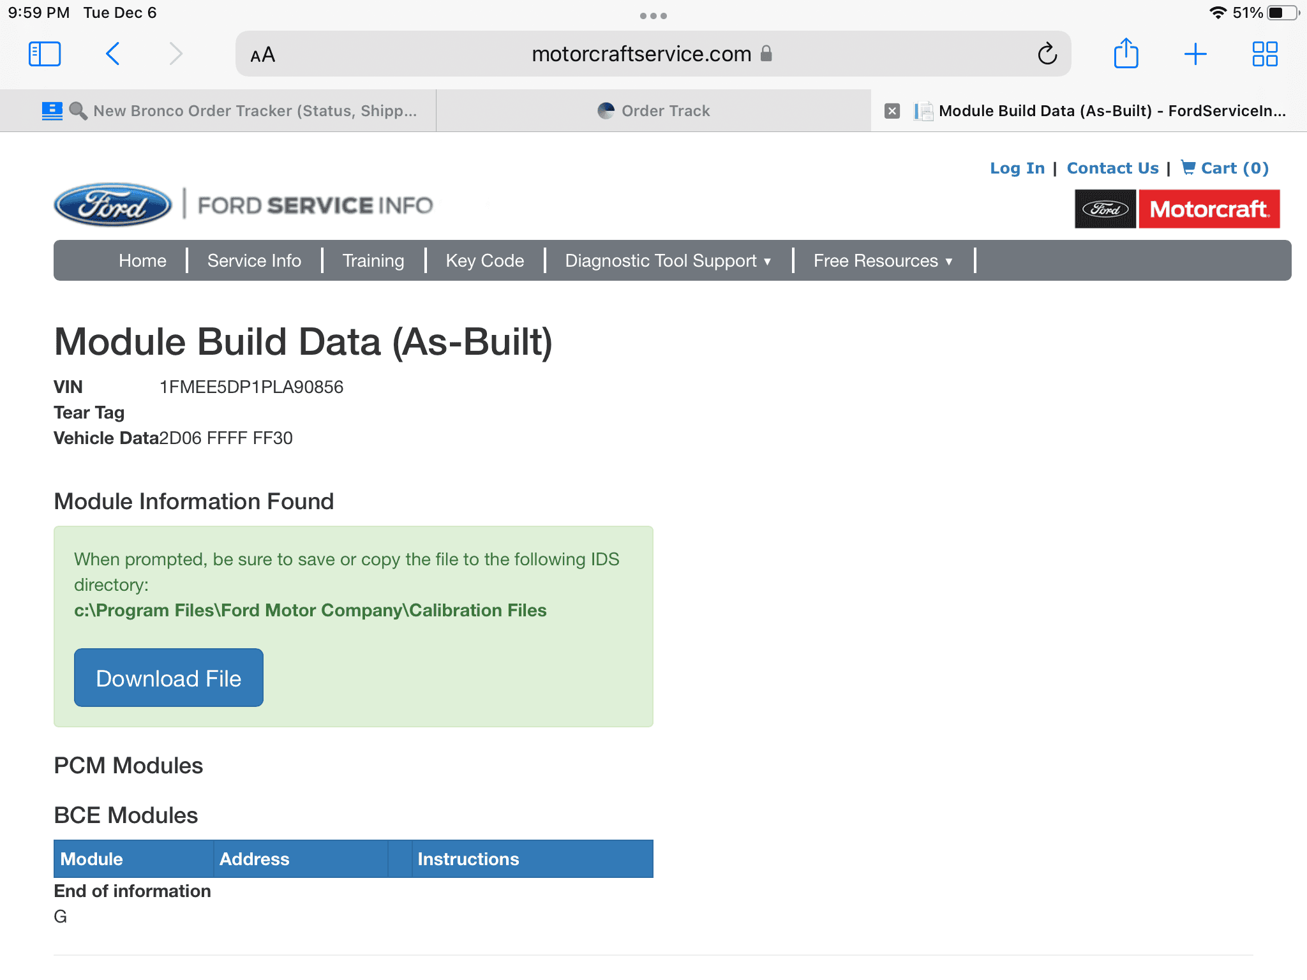Viewport: 1307px width, 980px height.
Task: Click the Log In link
Action: coord(1017,168)
